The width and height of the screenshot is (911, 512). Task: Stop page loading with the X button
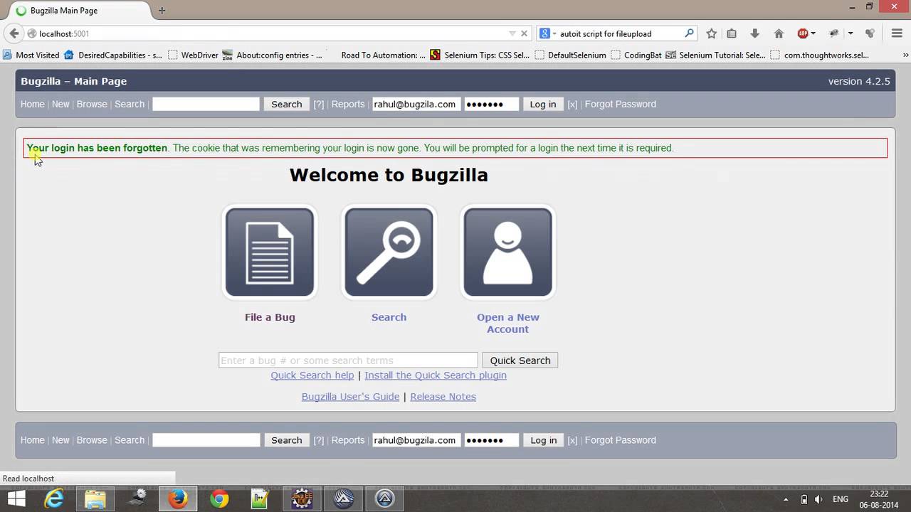(525, 33)
